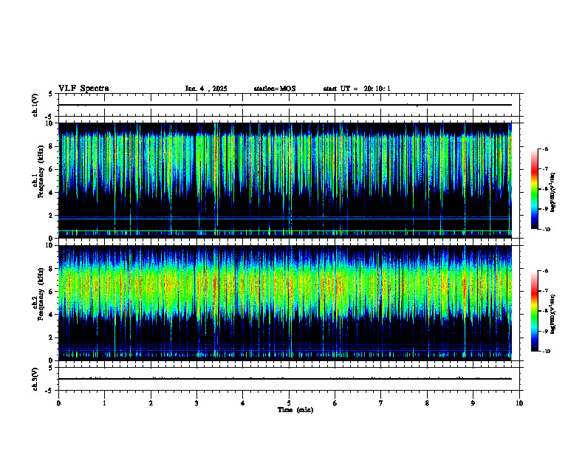This screenshot has height=452, width=585.
Task: Click the "-6" label on ch.1 color bar
Action: [544, 148]
